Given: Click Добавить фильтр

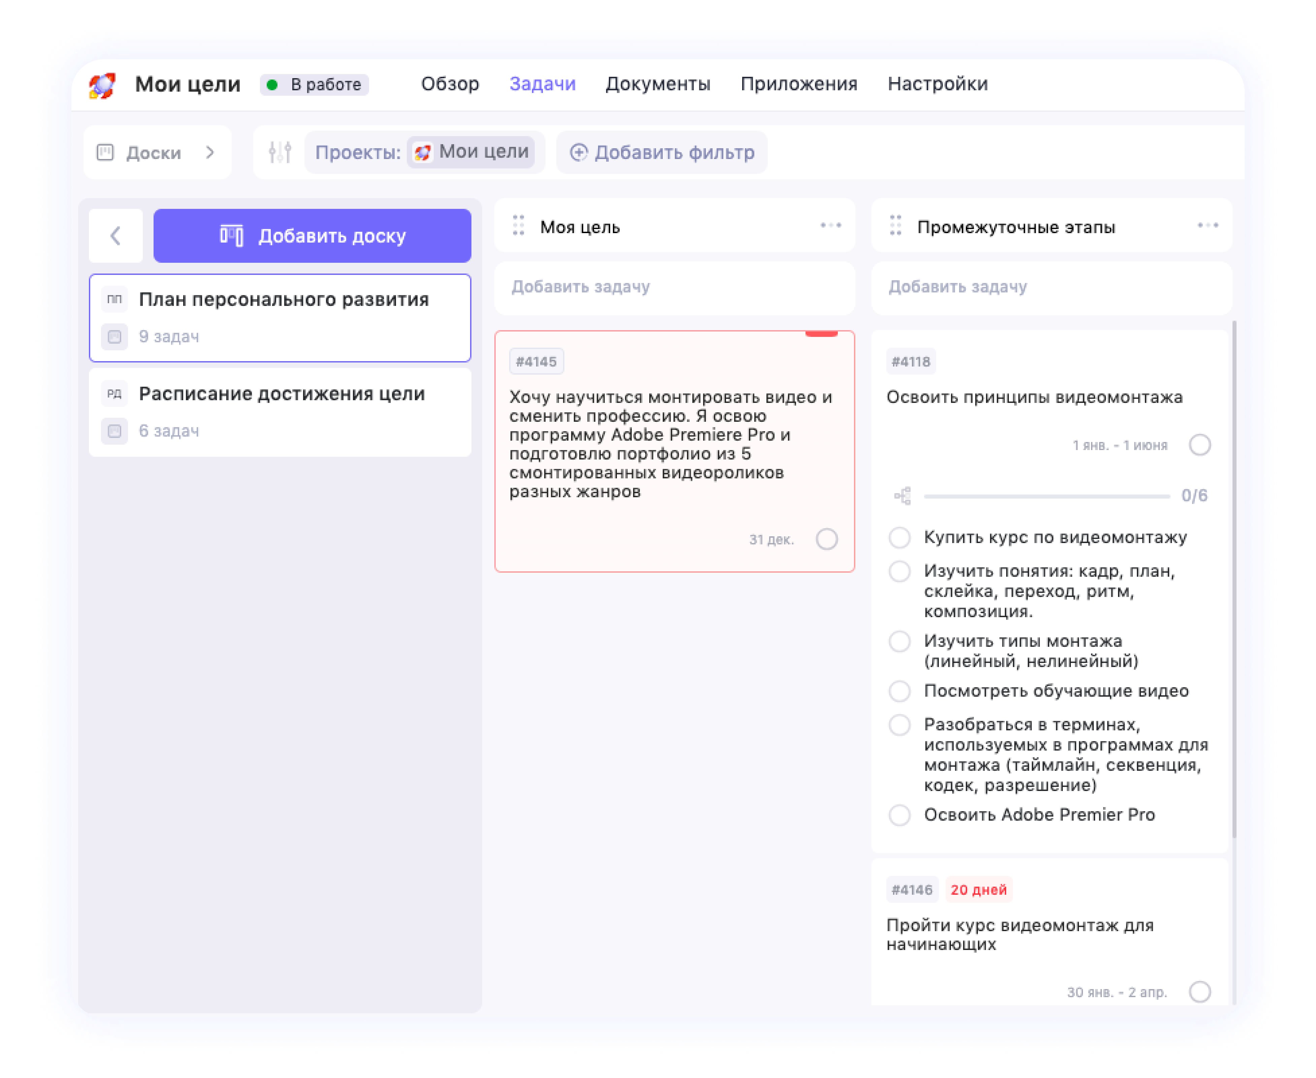Looking at the screenshot, I should [662, 152].
